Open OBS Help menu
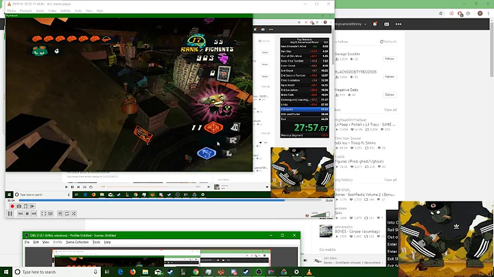This screenshot has width=494, height=277. click(107, 242)
